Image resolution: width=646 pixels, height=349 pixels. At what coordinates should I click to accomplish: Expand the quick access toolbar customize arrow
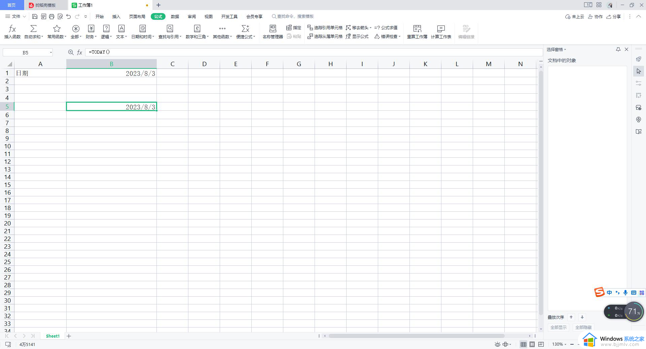click(x=86, y=16)
